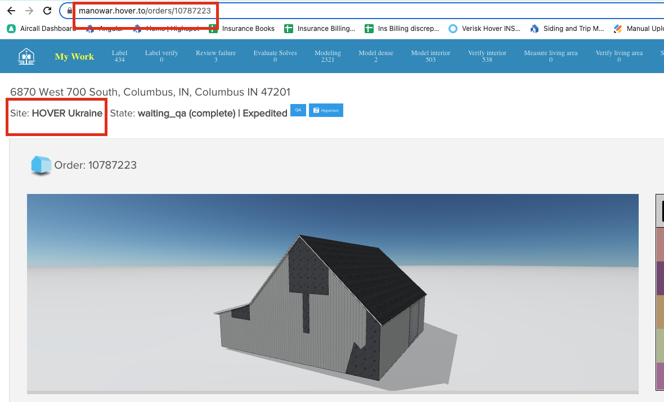Reload the page with the refresh icon
The image size is (664, 402).
[x=47, y=11]
